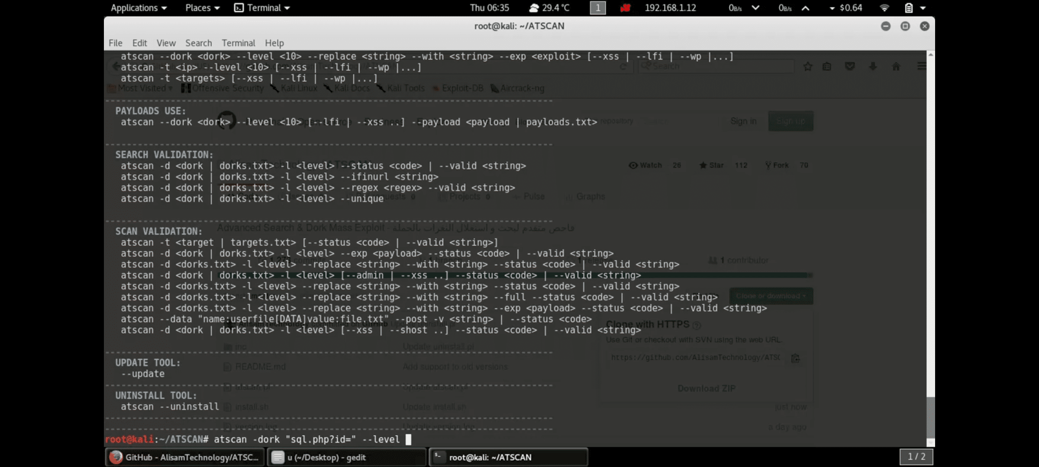1039x467 pixels.
Task: Click the clock showing Thu 06:35
Action: pyautogui.click(x=489, y=8)
